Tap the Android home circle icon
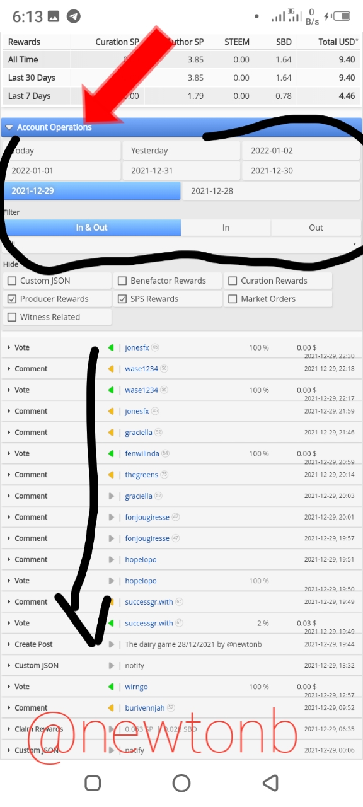This screenshot has width=363, height=807. (x=181, y=782)
